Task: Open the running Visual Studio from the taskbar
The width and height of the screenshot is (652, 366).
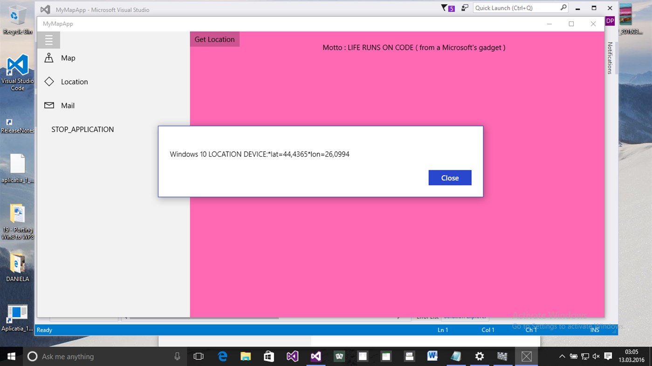Action: (316, 356)
